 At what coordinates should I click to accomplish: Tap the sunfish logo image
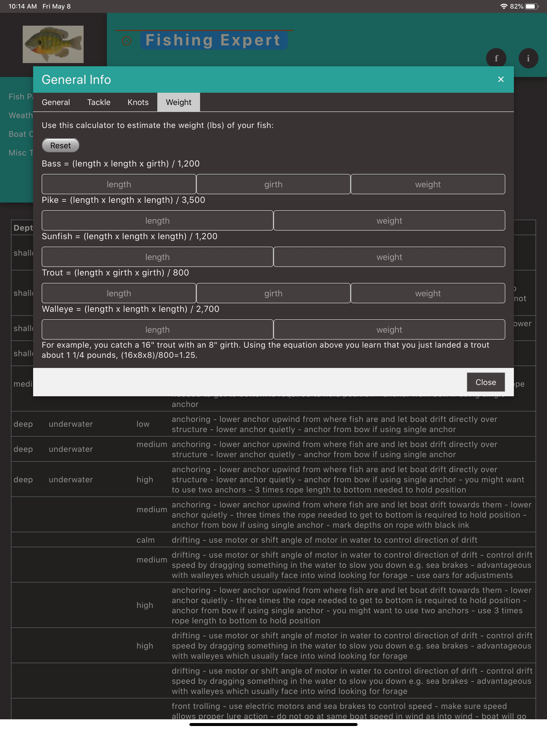[x=53, y=44]
